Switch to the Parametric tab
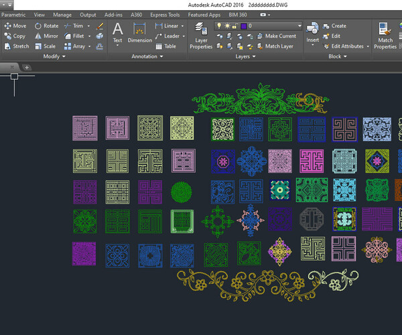This screenshot has height=335, width=402. click(13, 15)
